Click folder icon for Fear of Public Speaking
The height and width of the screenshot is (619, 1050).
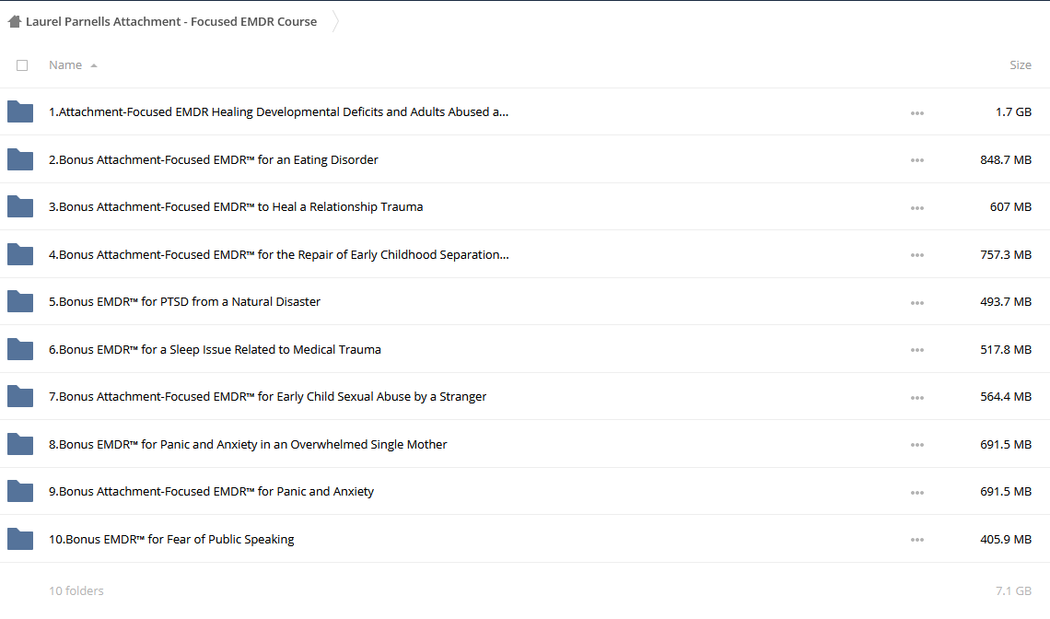coord(20,539)
